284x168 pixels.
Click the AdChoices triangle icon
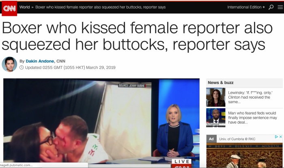pyautogui.click(x=276, y=137)
